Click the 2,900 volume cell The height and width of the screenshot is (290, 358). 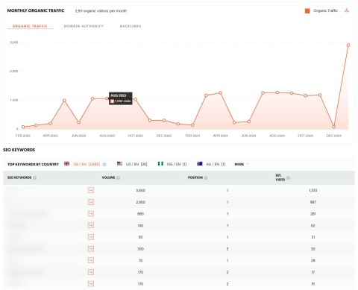(140, 202)
